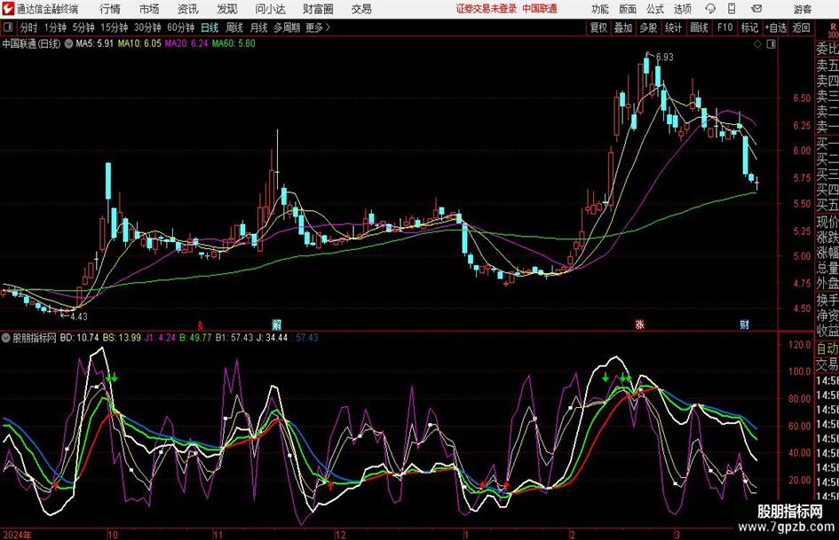This screenshot has width=839, height=540.
Task: Click the 2024年 label on the time axis
Action: (x=17, y=534)
